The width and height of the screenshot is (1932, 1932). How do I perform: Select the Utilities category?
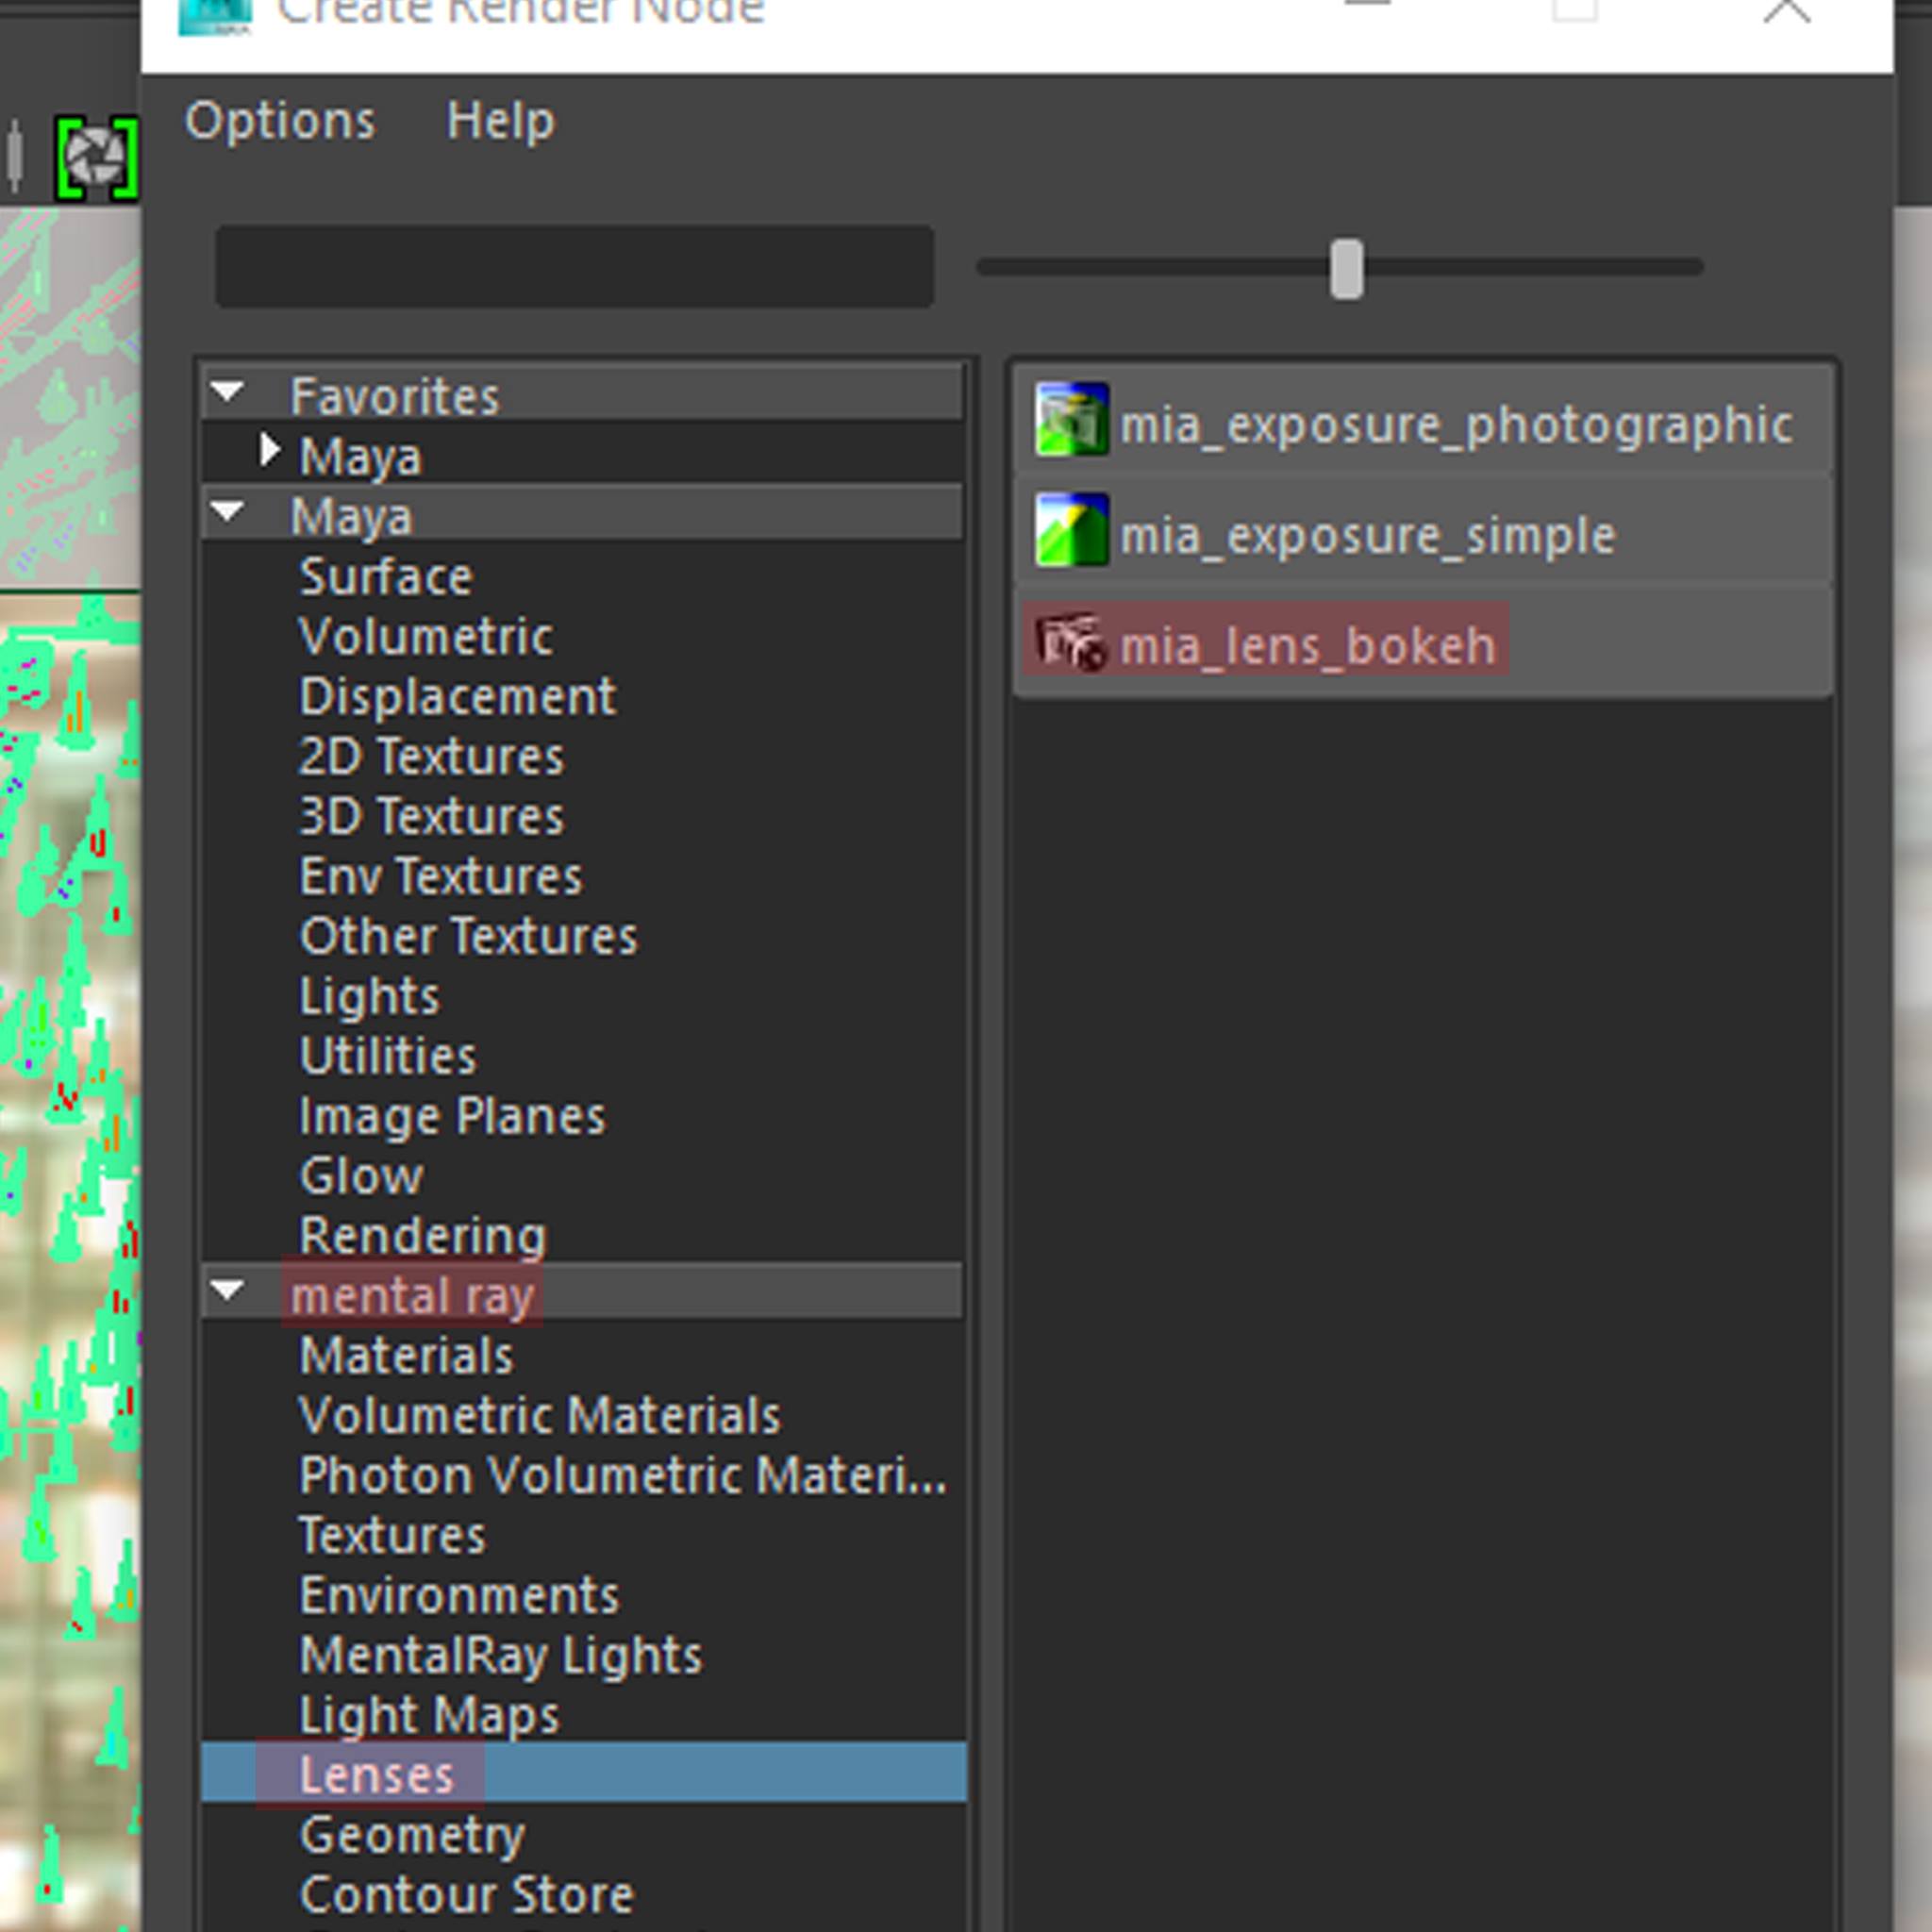[x=388, y=1056]
